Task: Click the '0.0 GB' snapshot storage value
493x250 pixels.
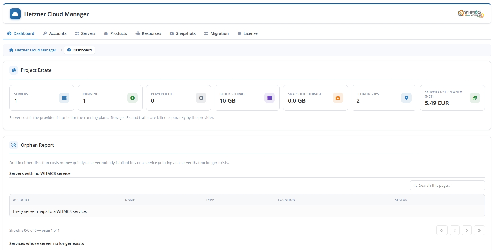Action: pos(297,101)
